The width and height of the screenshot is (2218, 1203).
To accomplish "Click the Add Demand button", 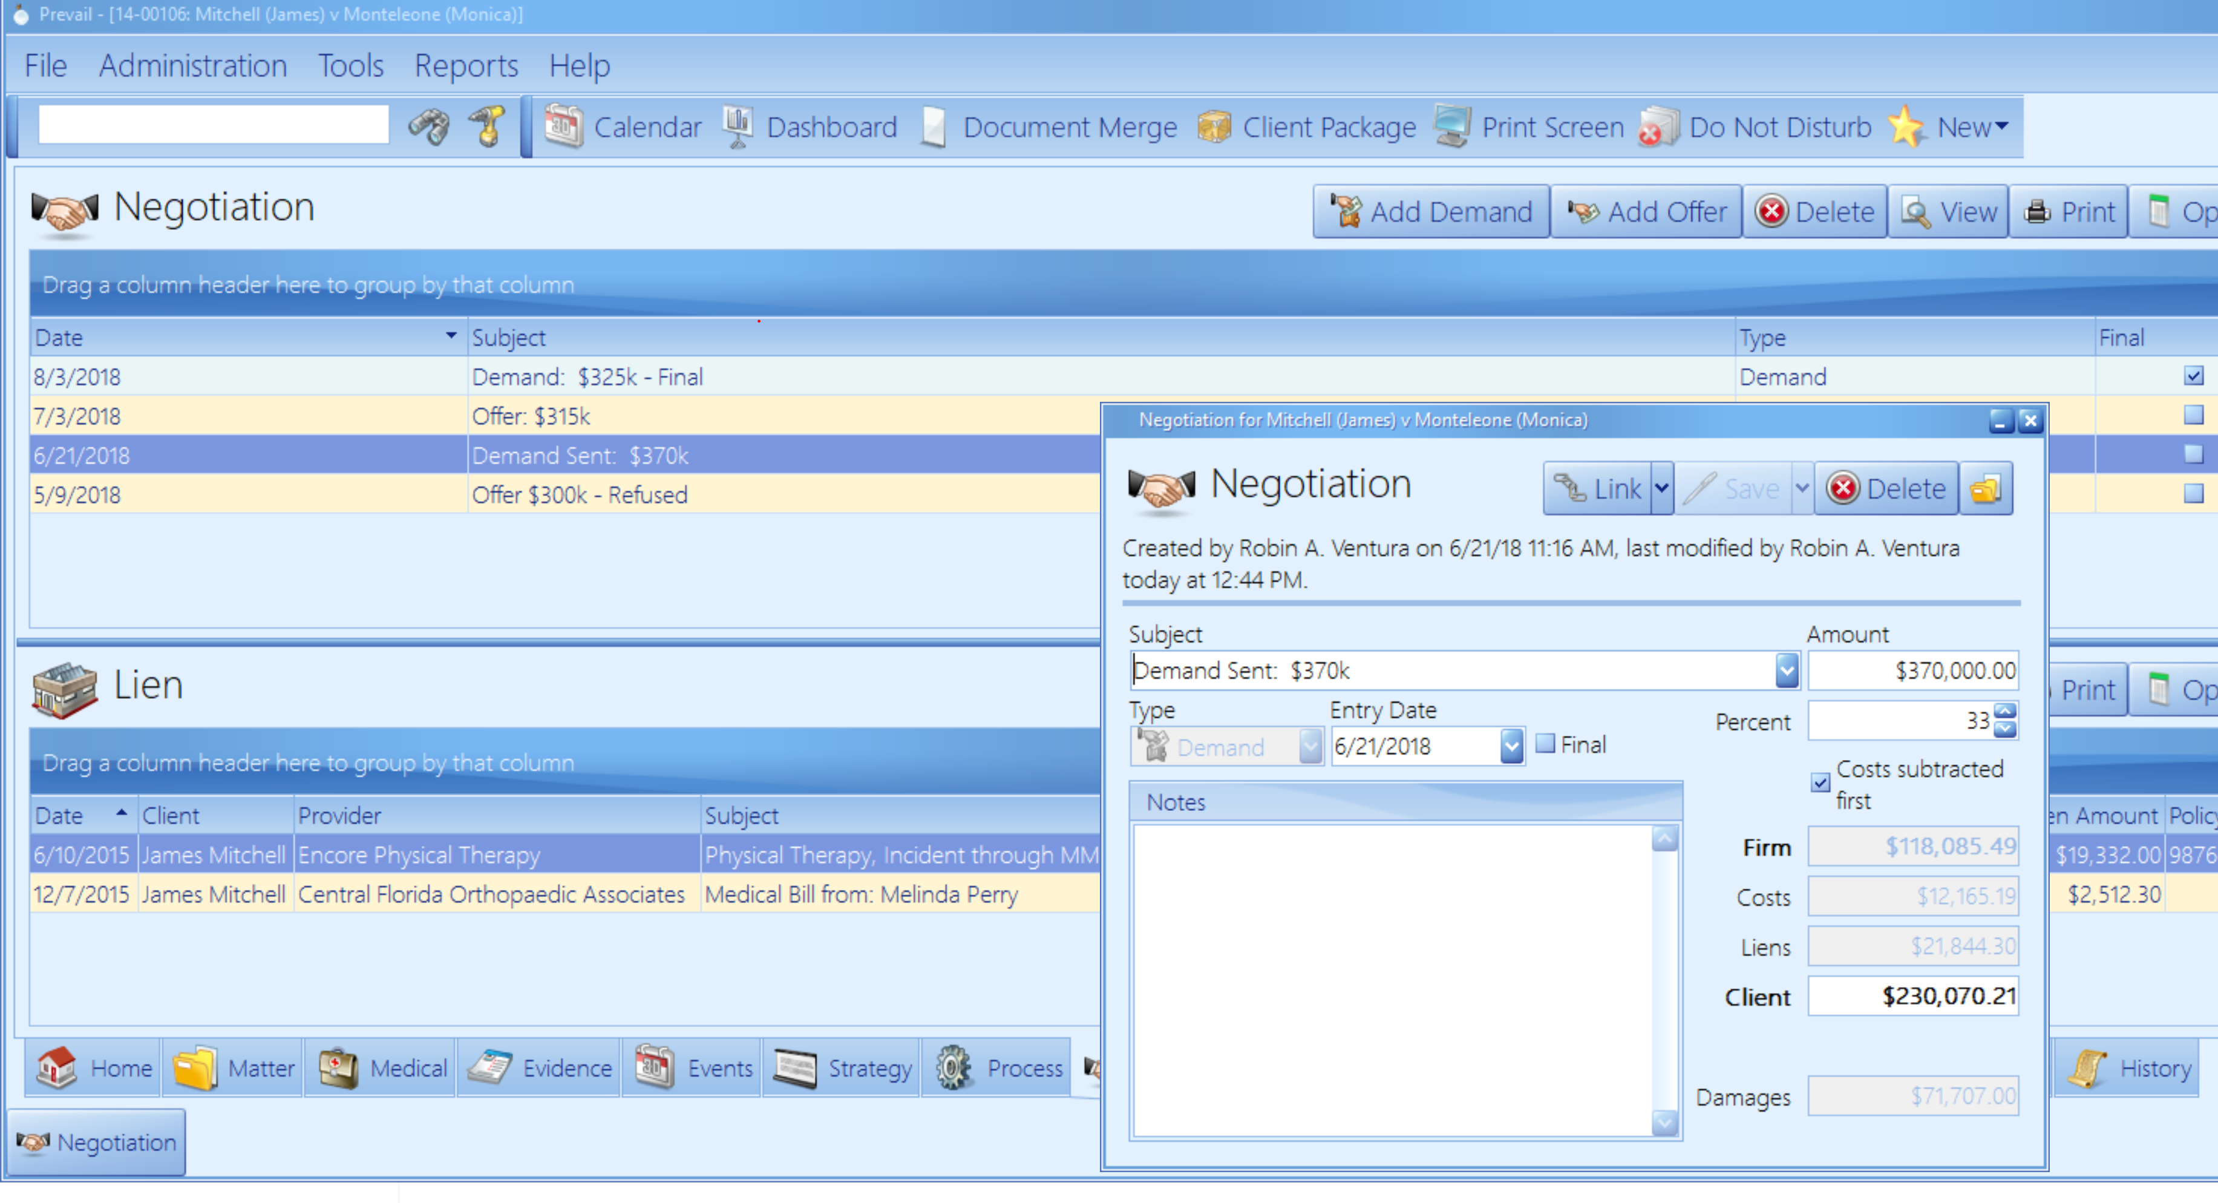I will [x=1431, y=212].
